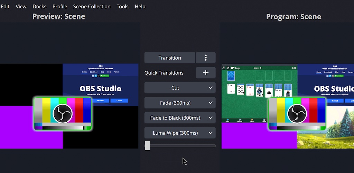Screen dimensions: 354x173
Task: Open the Tools menu
Action: click(122, 7)
